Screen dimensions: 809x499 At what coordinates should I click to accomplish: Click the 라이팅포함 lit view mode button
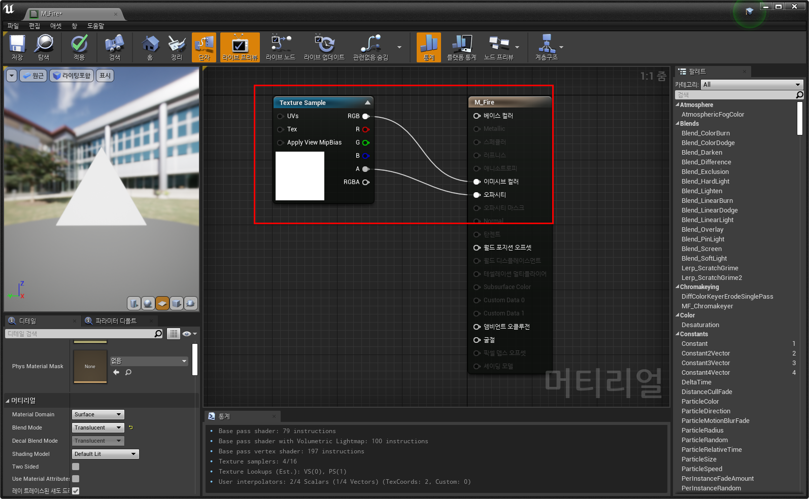coord(72,76)
